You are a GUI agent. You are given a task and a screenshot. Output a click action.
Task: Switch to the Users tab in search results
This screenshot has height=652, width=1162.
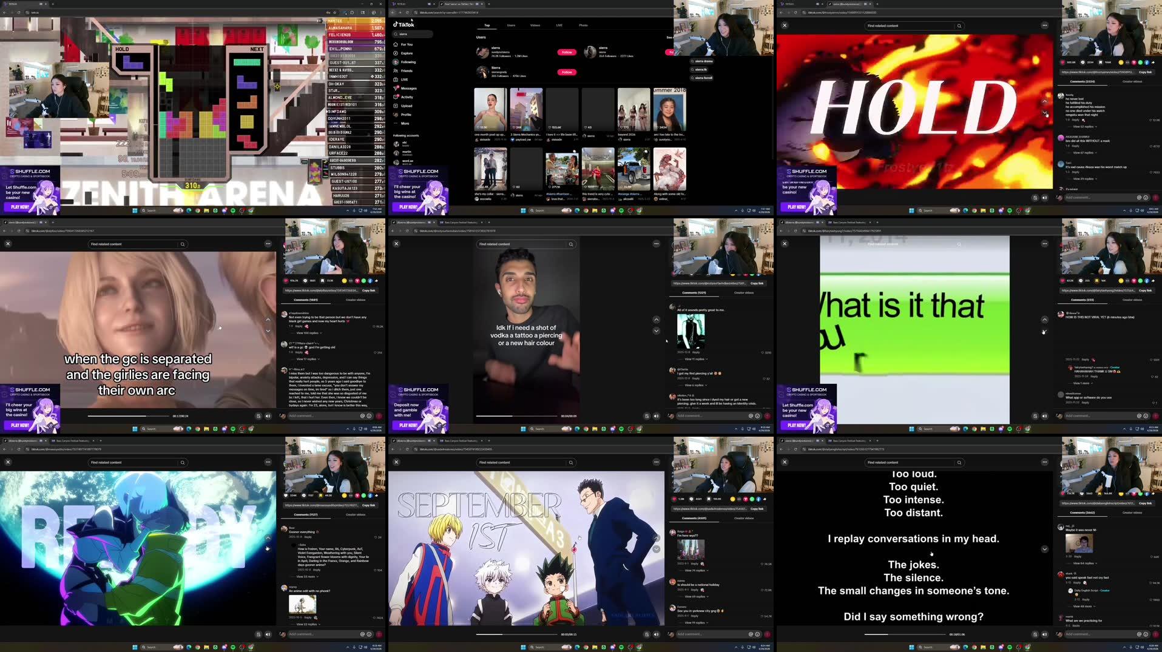coord(511,25)
